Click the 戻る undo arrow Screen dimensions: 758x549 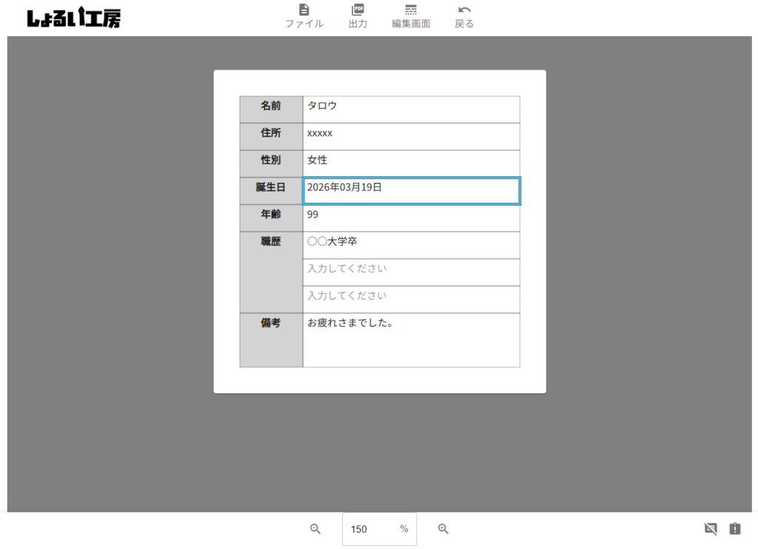click(464, 10)
